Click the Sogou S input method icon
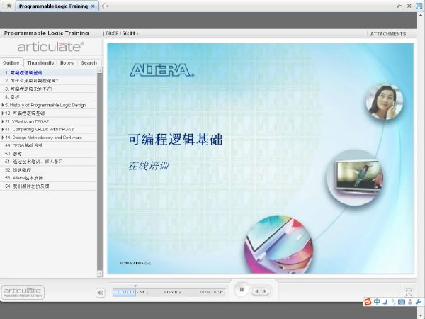 [368, 302]
